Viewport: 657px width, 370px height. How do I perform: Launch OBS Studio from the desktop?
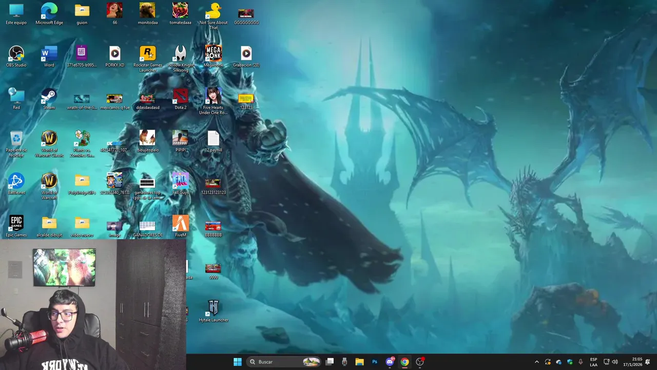click(x=16, y=57)
